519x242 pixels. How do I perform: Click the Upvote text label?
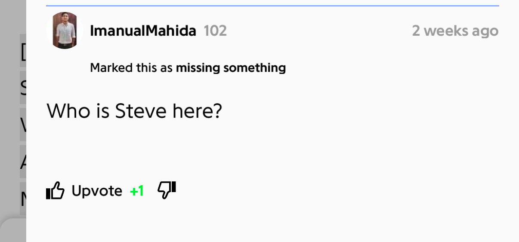coord(97,190)
